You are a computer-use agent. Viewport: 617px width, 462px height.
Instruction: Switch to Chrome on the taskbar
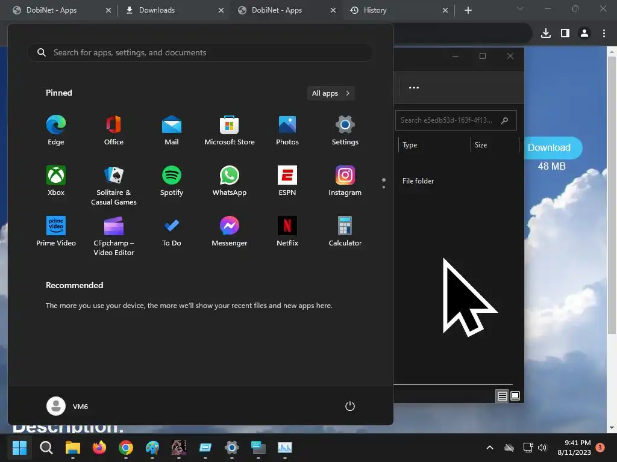(x=125, y=448)
